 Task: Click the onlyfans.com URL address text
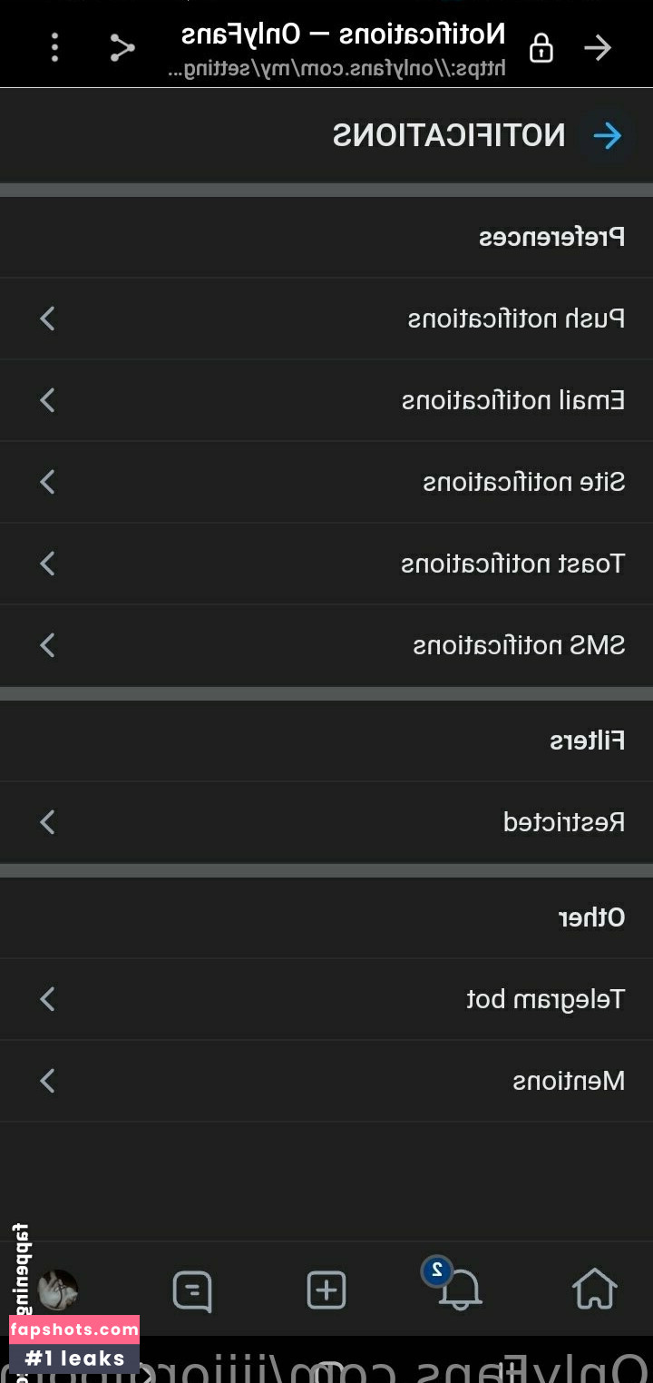coord(336,69)
